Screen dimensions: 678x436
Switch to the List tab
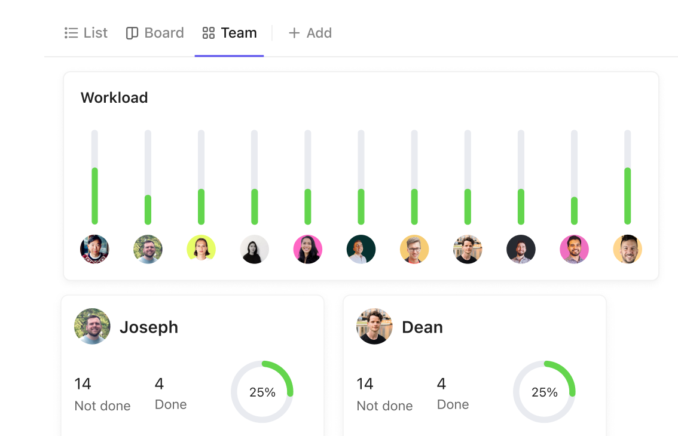pos(86,33)
